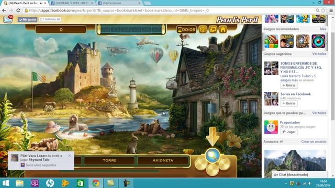The width and height of the screenshot is (335, 188).
Task: Click the browser address bar URL
Action: click(x=119, y=10)
